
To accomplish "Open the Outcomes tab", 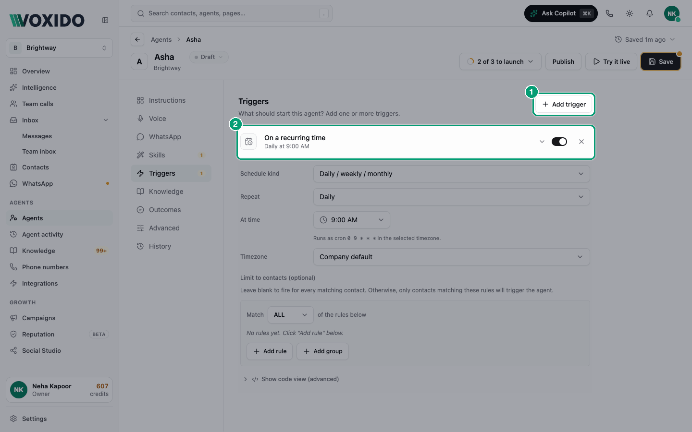I will coord(171,210).
